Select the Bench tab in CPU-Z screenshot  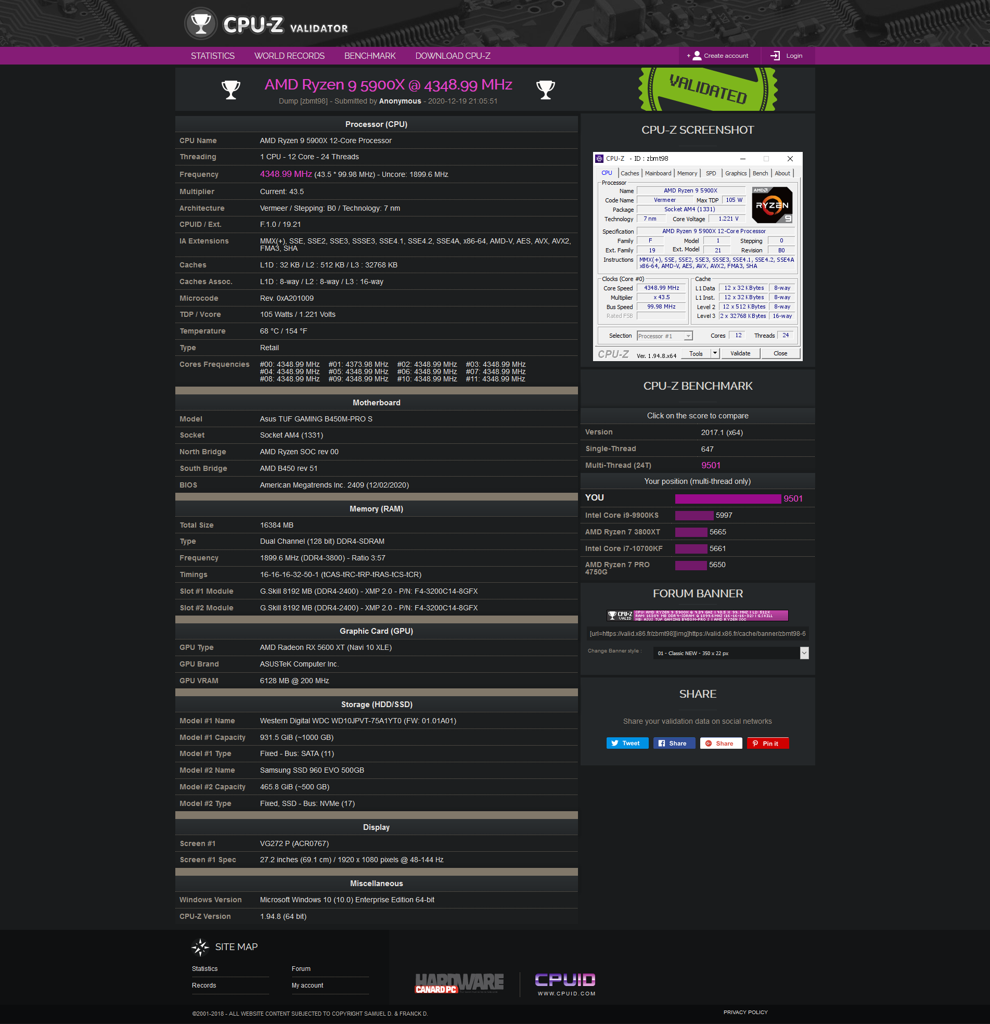click(x=760, y=173)
